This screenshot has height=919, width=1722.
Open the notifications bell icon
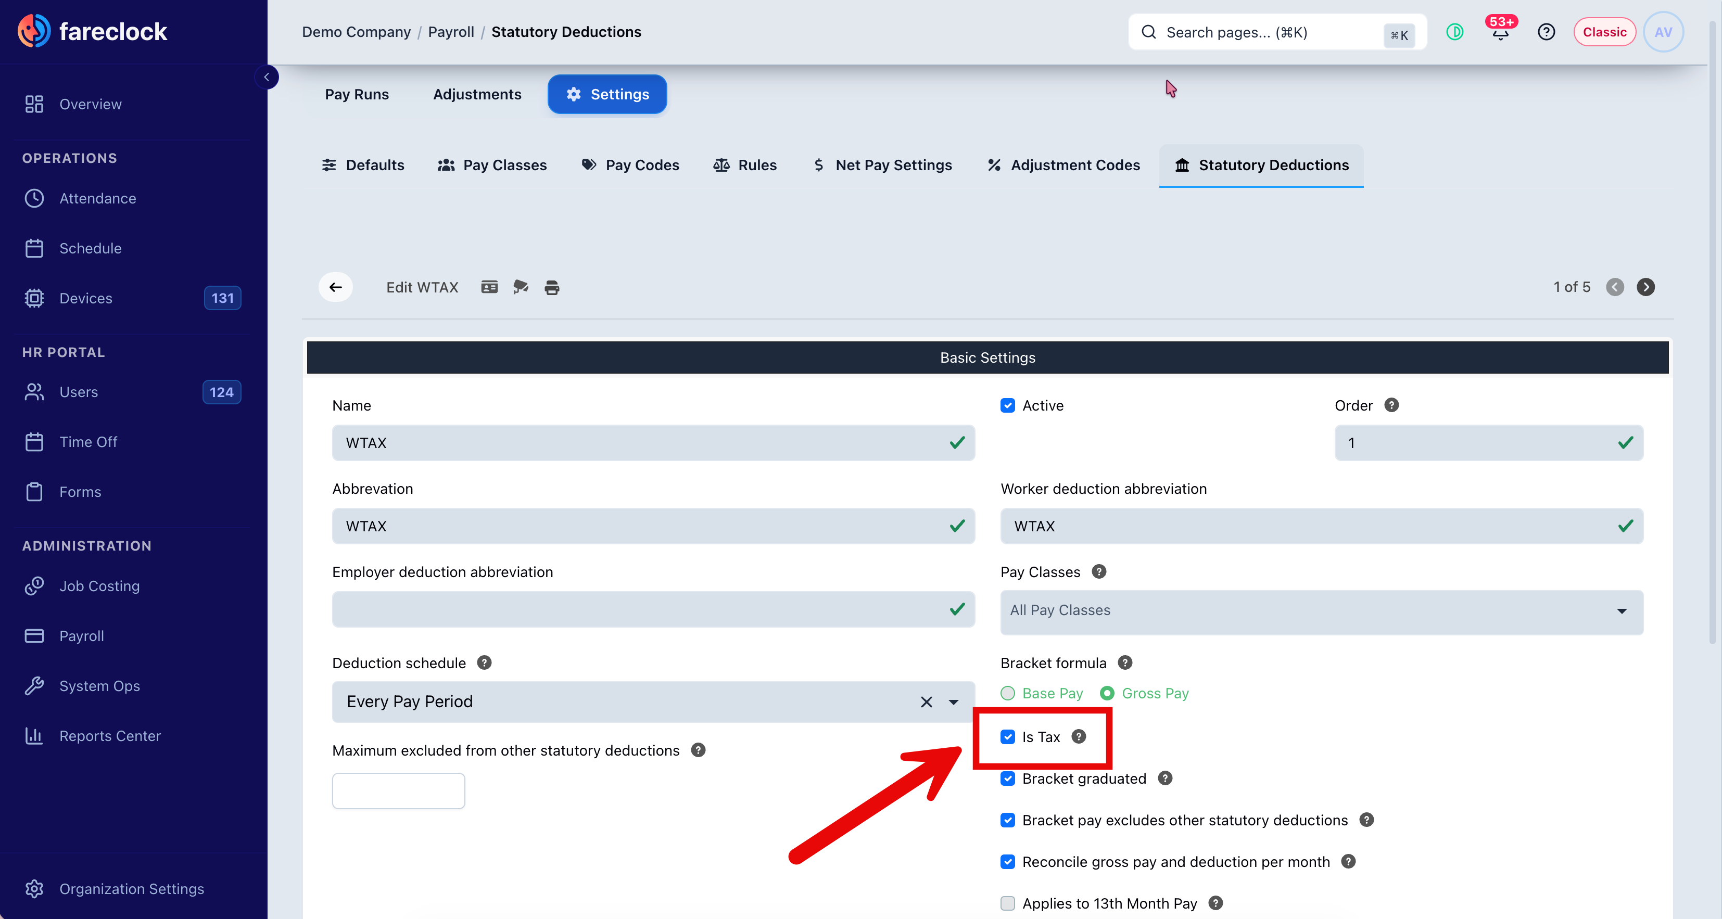(1500, 32)
